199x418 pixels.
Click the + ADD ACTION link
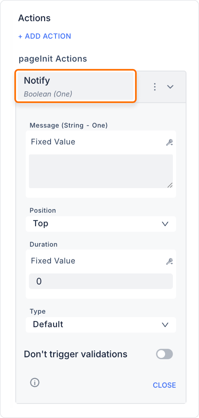[45, 36]
